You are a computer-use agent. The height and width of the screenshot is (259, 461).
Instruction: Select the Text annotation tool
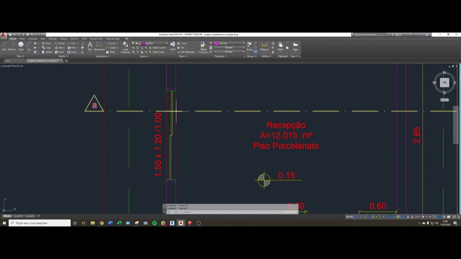point(90,46)
